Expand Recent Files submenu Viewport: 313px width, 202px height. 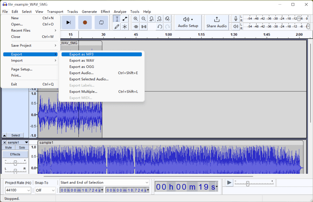click(x=30, y=30)
